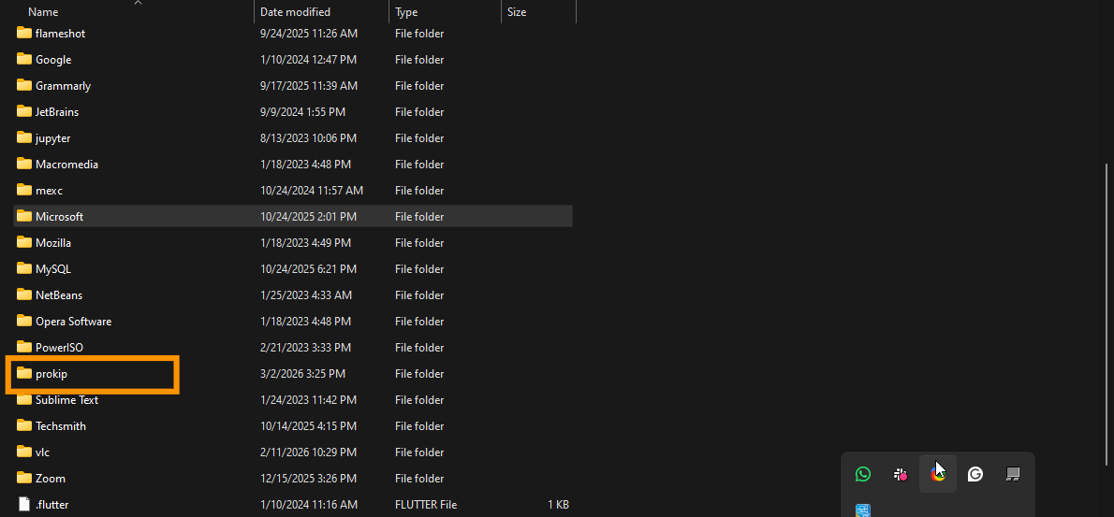Select the .flutter file icon
This screenshot has height=517, width=1114.
(x=25, y=505)
